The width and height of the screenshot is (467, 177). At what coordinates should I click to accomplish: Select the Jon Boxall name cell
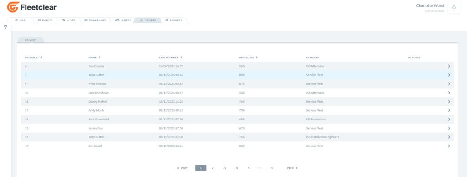coord(95,146)
